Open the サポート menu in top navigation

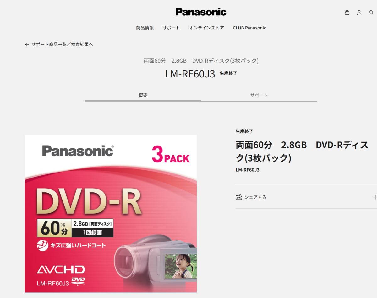click(x=171, y=28)
